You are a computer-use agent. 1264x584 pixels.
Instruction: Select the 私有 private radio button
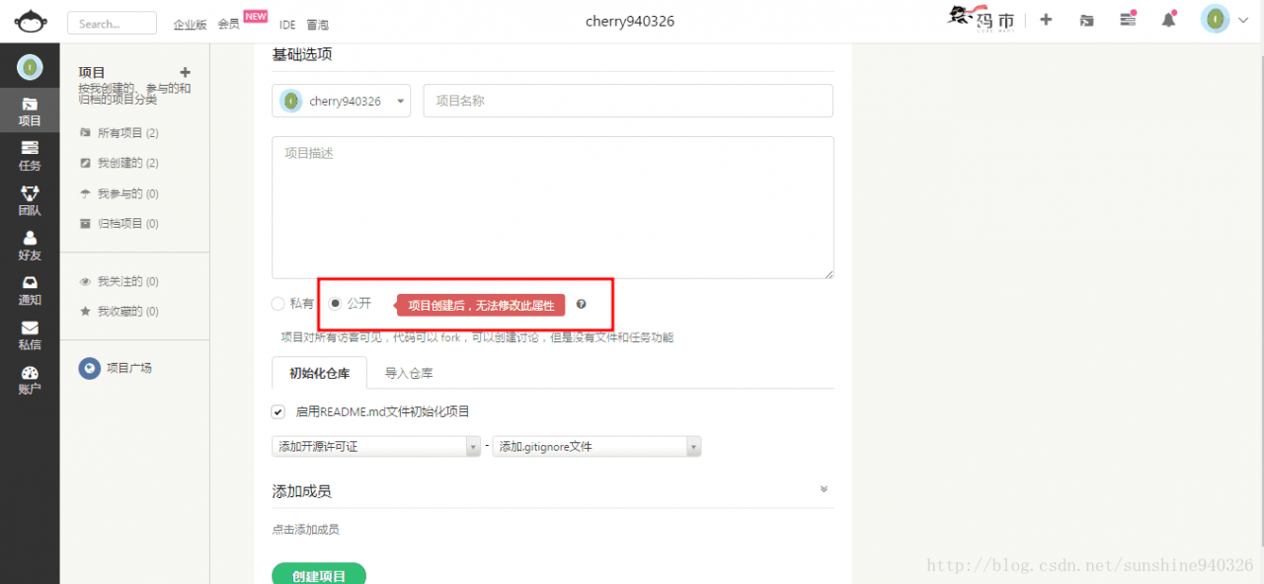(278, 304)
